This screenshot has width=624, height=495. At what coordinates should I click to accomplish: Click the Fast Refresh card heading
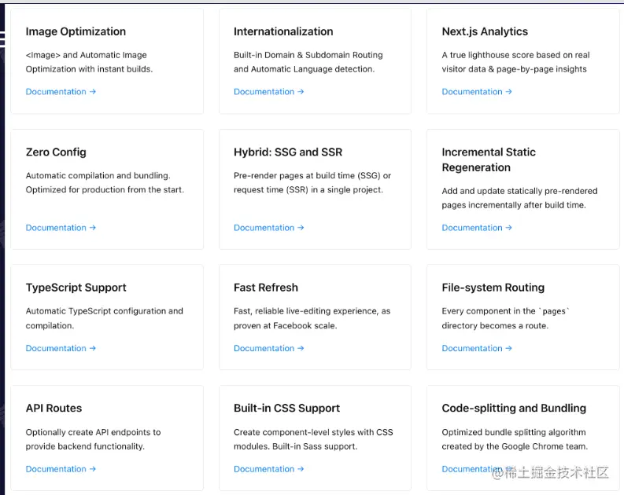tap(266, 288)
